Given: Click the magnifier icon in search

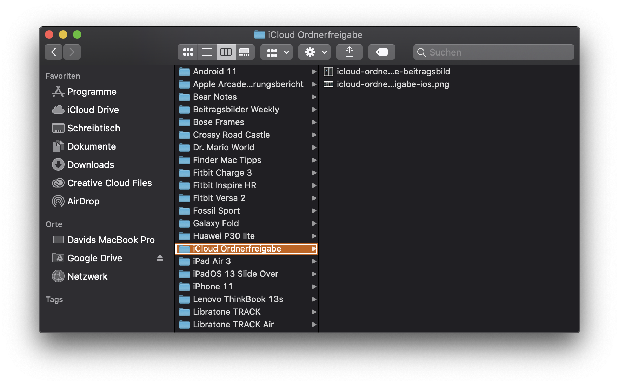Looking at the screenshot, I should tap(421, 52).
